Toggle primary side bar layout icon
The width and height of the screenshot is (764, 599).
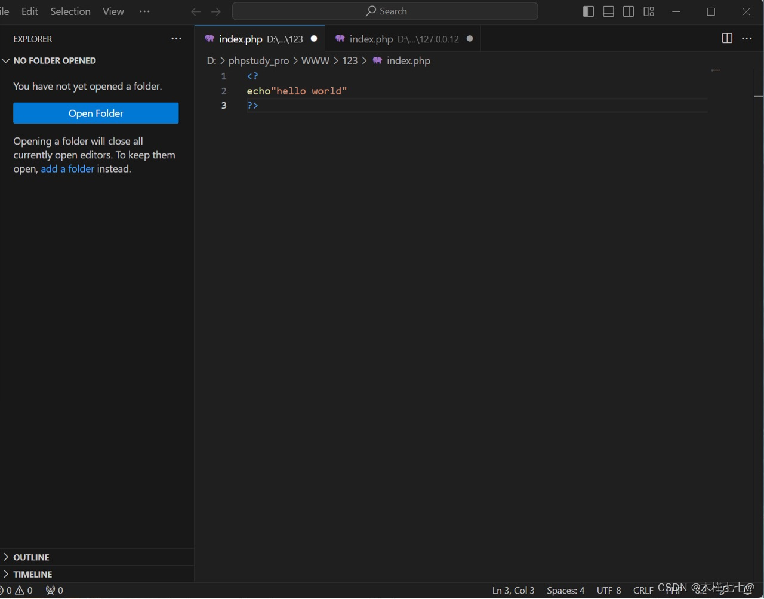point(589,11)
